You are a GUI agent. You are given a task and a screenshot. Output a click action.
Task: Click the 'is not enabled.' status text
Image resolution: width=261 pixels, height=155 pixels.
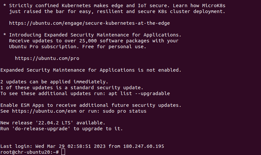(x=160, y=70)
